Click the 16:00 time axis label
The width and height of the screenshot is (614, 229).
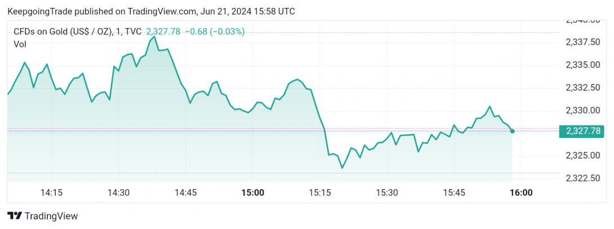(522, 192)
